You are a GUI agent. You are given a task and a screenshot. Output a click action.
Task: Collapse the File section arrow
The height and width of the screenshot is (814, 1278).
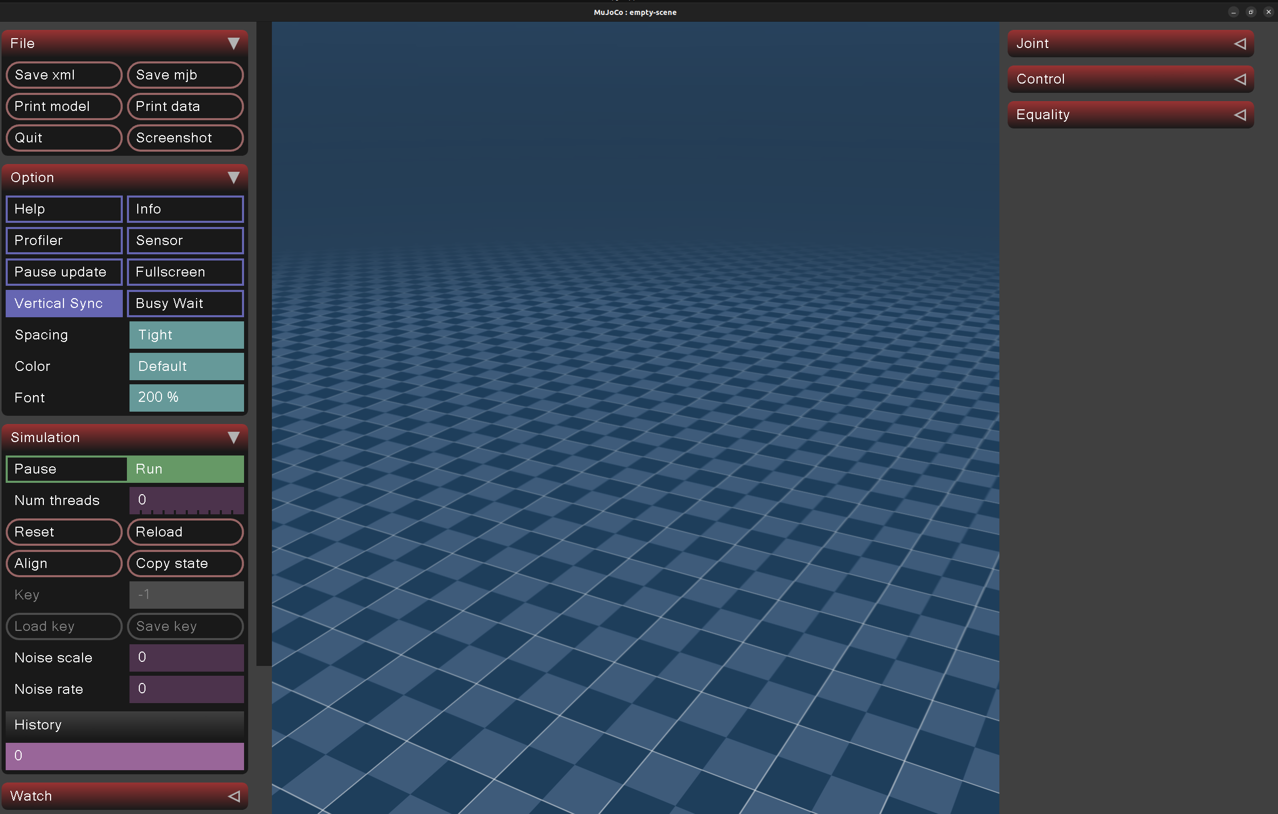click(234, 43)
